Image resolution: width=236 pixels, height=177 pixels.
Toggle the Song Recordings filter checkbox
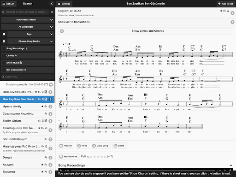[4, 48]
